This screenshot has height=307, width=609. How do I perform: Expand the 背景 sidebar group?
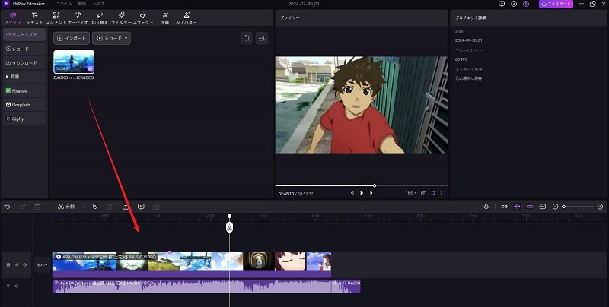[24, 77]
